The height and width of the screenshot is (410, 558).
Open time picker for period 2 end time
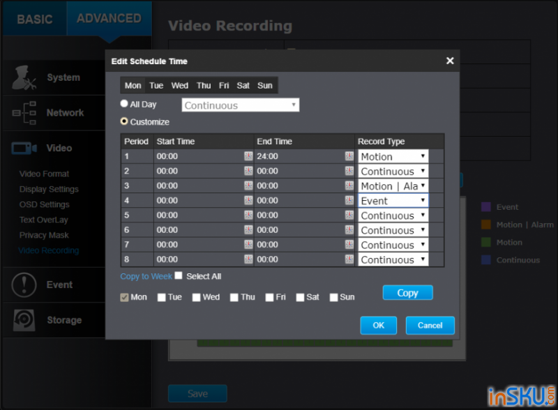[349, 171]
